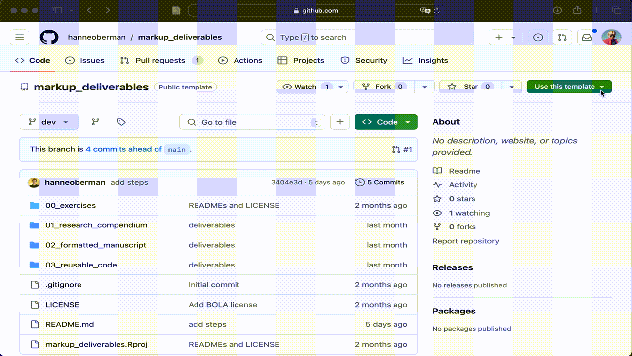Image resolution: width=632 pixels, height=356 pixels.
Task: Expand the dev branch selector dropdown
Action: [49, 122]
